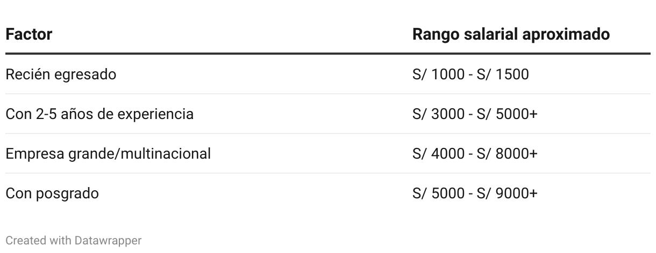Select the Con posgrado row label
This screenshot has height=253, width=656.
(52, 193)
